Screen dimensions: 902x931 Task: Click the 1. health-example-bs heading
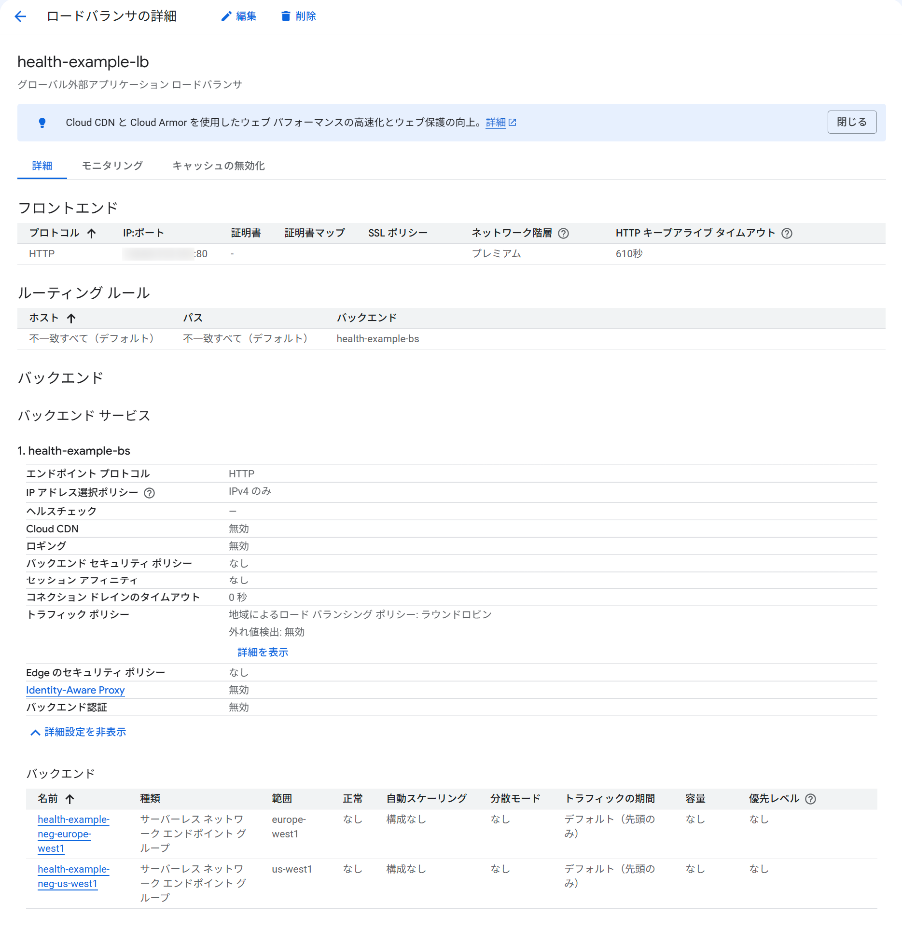pos(74,451)
